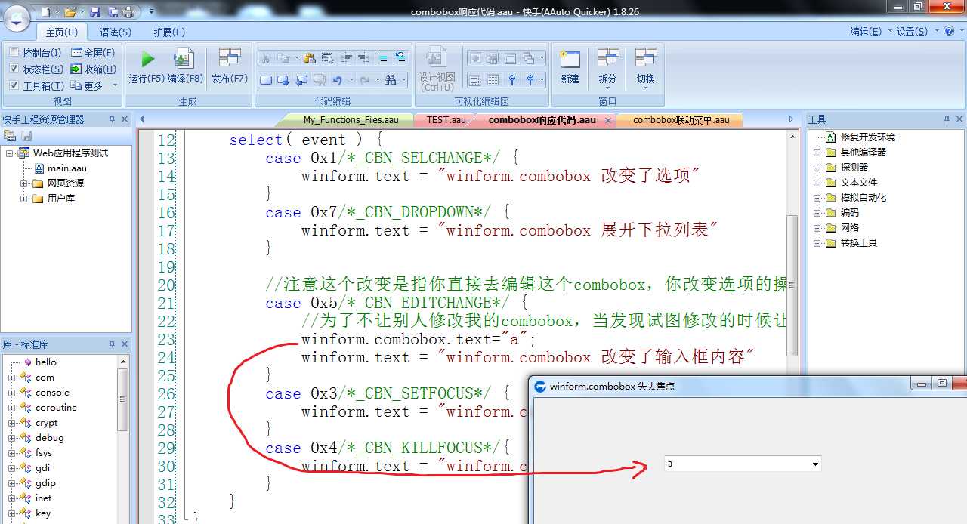Click the help question mark icon at top right
Viewport: 967px width, 524px height.
click(x=948, y=31)
